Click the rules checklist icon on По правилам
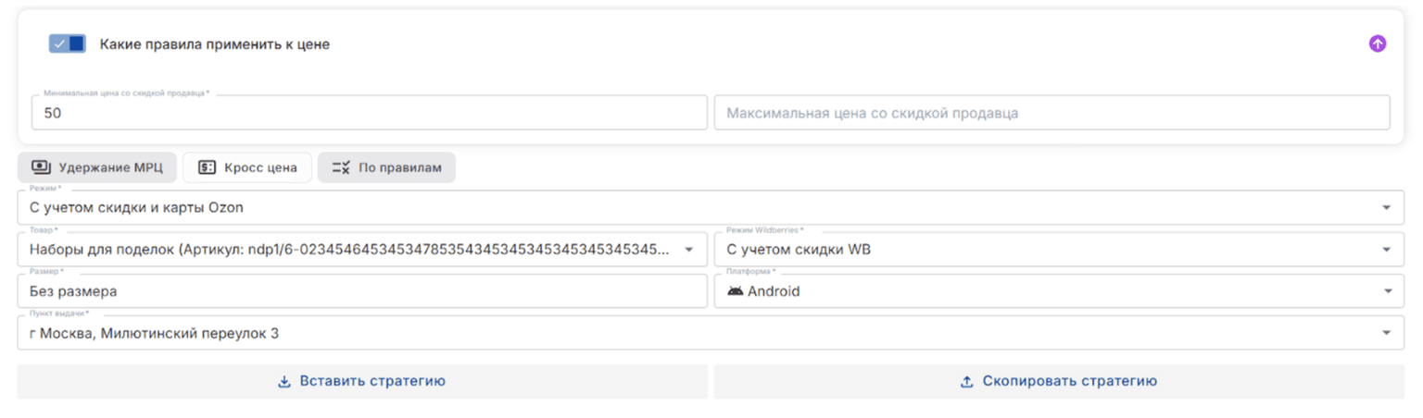This screenshot has width=1423, height=418. point(340,167)
